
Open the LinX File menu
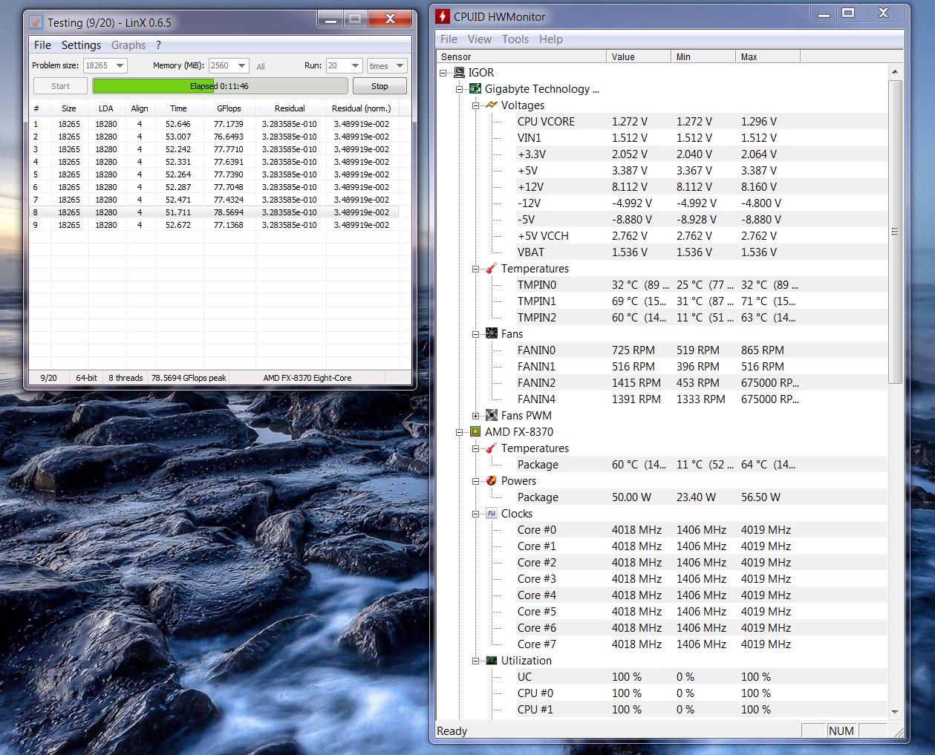pyautogui.click(x=42, y=45)
